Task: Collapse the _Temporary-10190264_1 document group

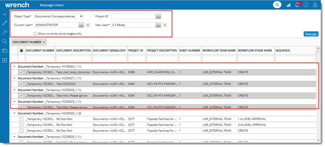Action: click(x=14, y=66)
